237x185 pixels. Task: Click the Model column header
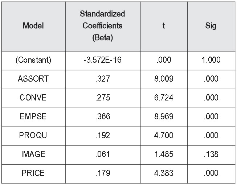(x=33, y=25)
